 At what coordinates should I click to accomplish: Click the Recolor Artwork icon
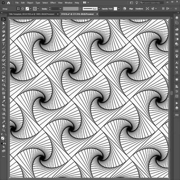coord(125,9)
